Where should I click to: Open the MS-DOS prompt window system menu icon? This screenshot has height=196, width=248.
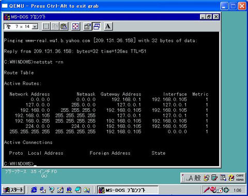(7, 17)
